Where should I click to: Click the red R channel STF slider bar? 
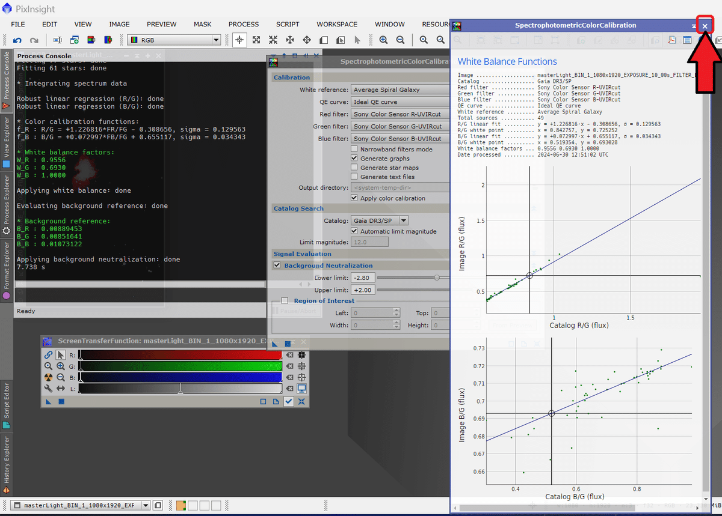click(180, 355)
